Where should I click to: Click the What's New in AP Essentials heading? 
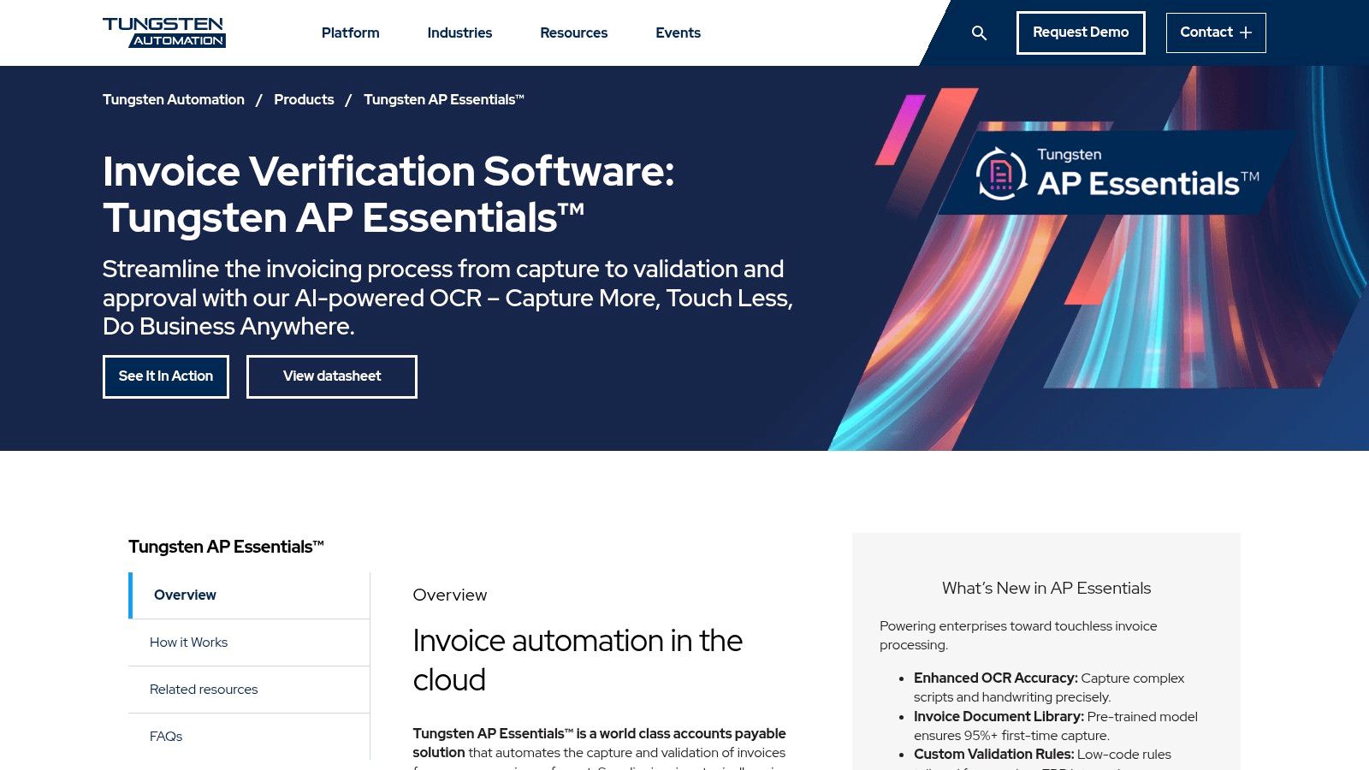1046,588
